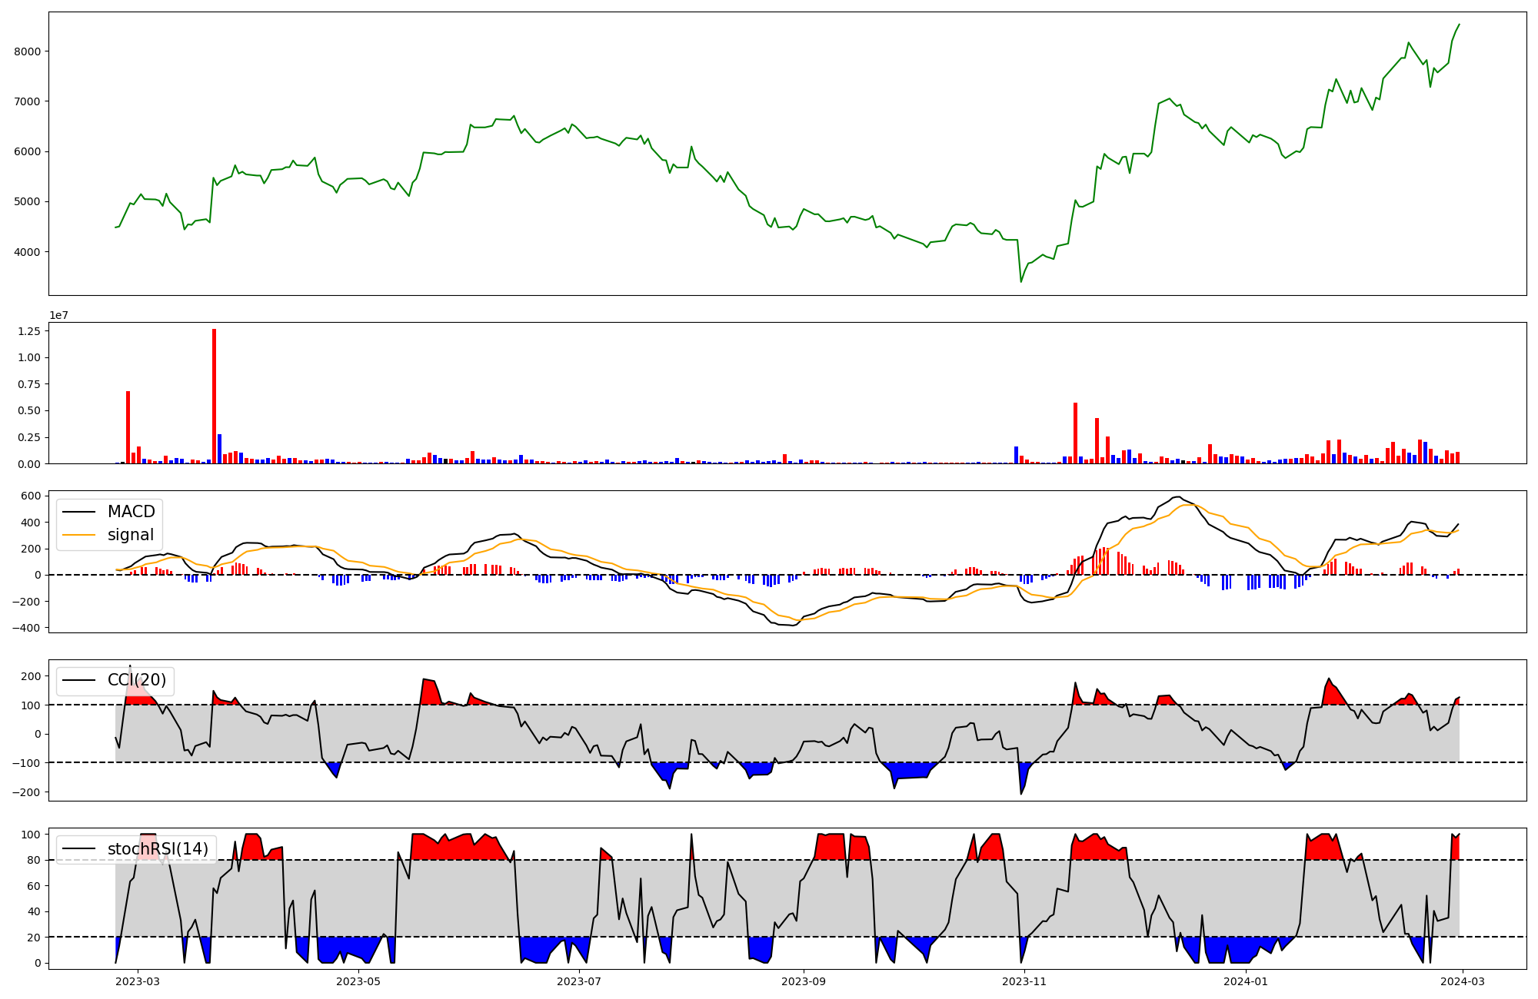Click the orange signal line swatch in legend
This screenshot has height=999, width=1538.
(78, 535)
